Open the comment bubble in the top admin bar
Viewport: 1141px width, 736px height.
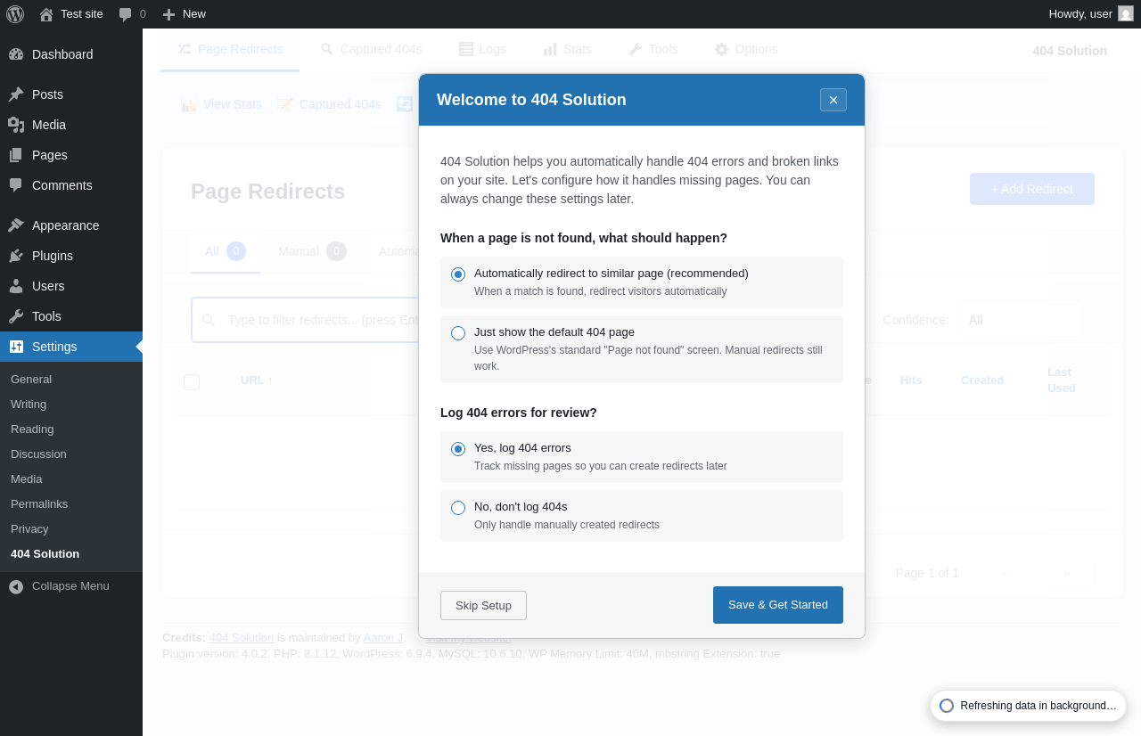coord(126,14)
